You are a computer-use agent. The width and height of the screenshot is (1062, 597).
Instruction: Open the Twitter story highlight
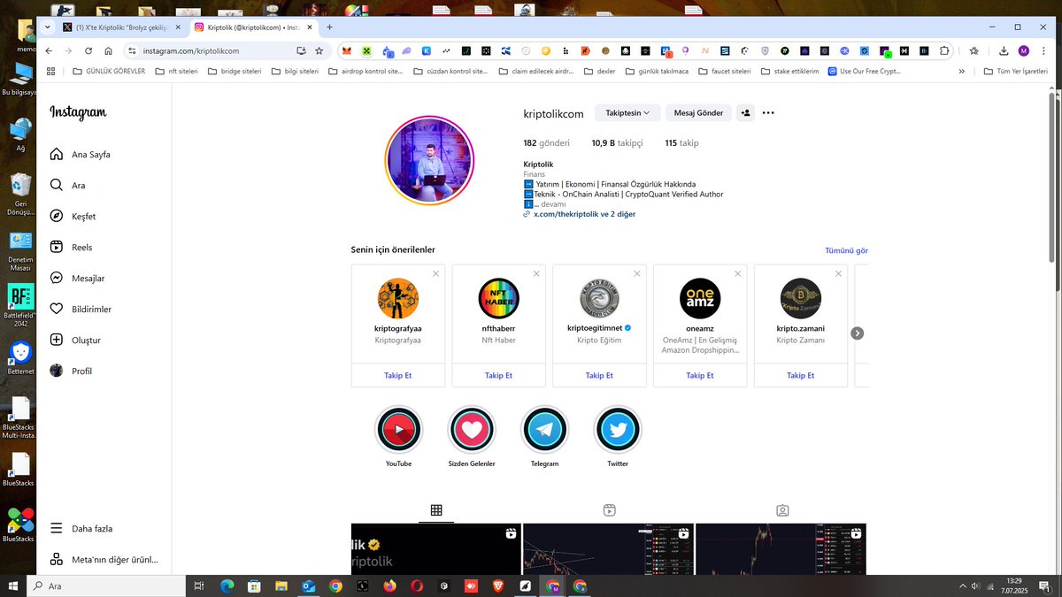(x=618, y=430)
